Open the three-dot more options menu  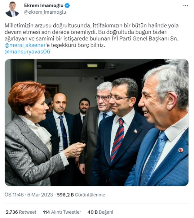point(186,6)
